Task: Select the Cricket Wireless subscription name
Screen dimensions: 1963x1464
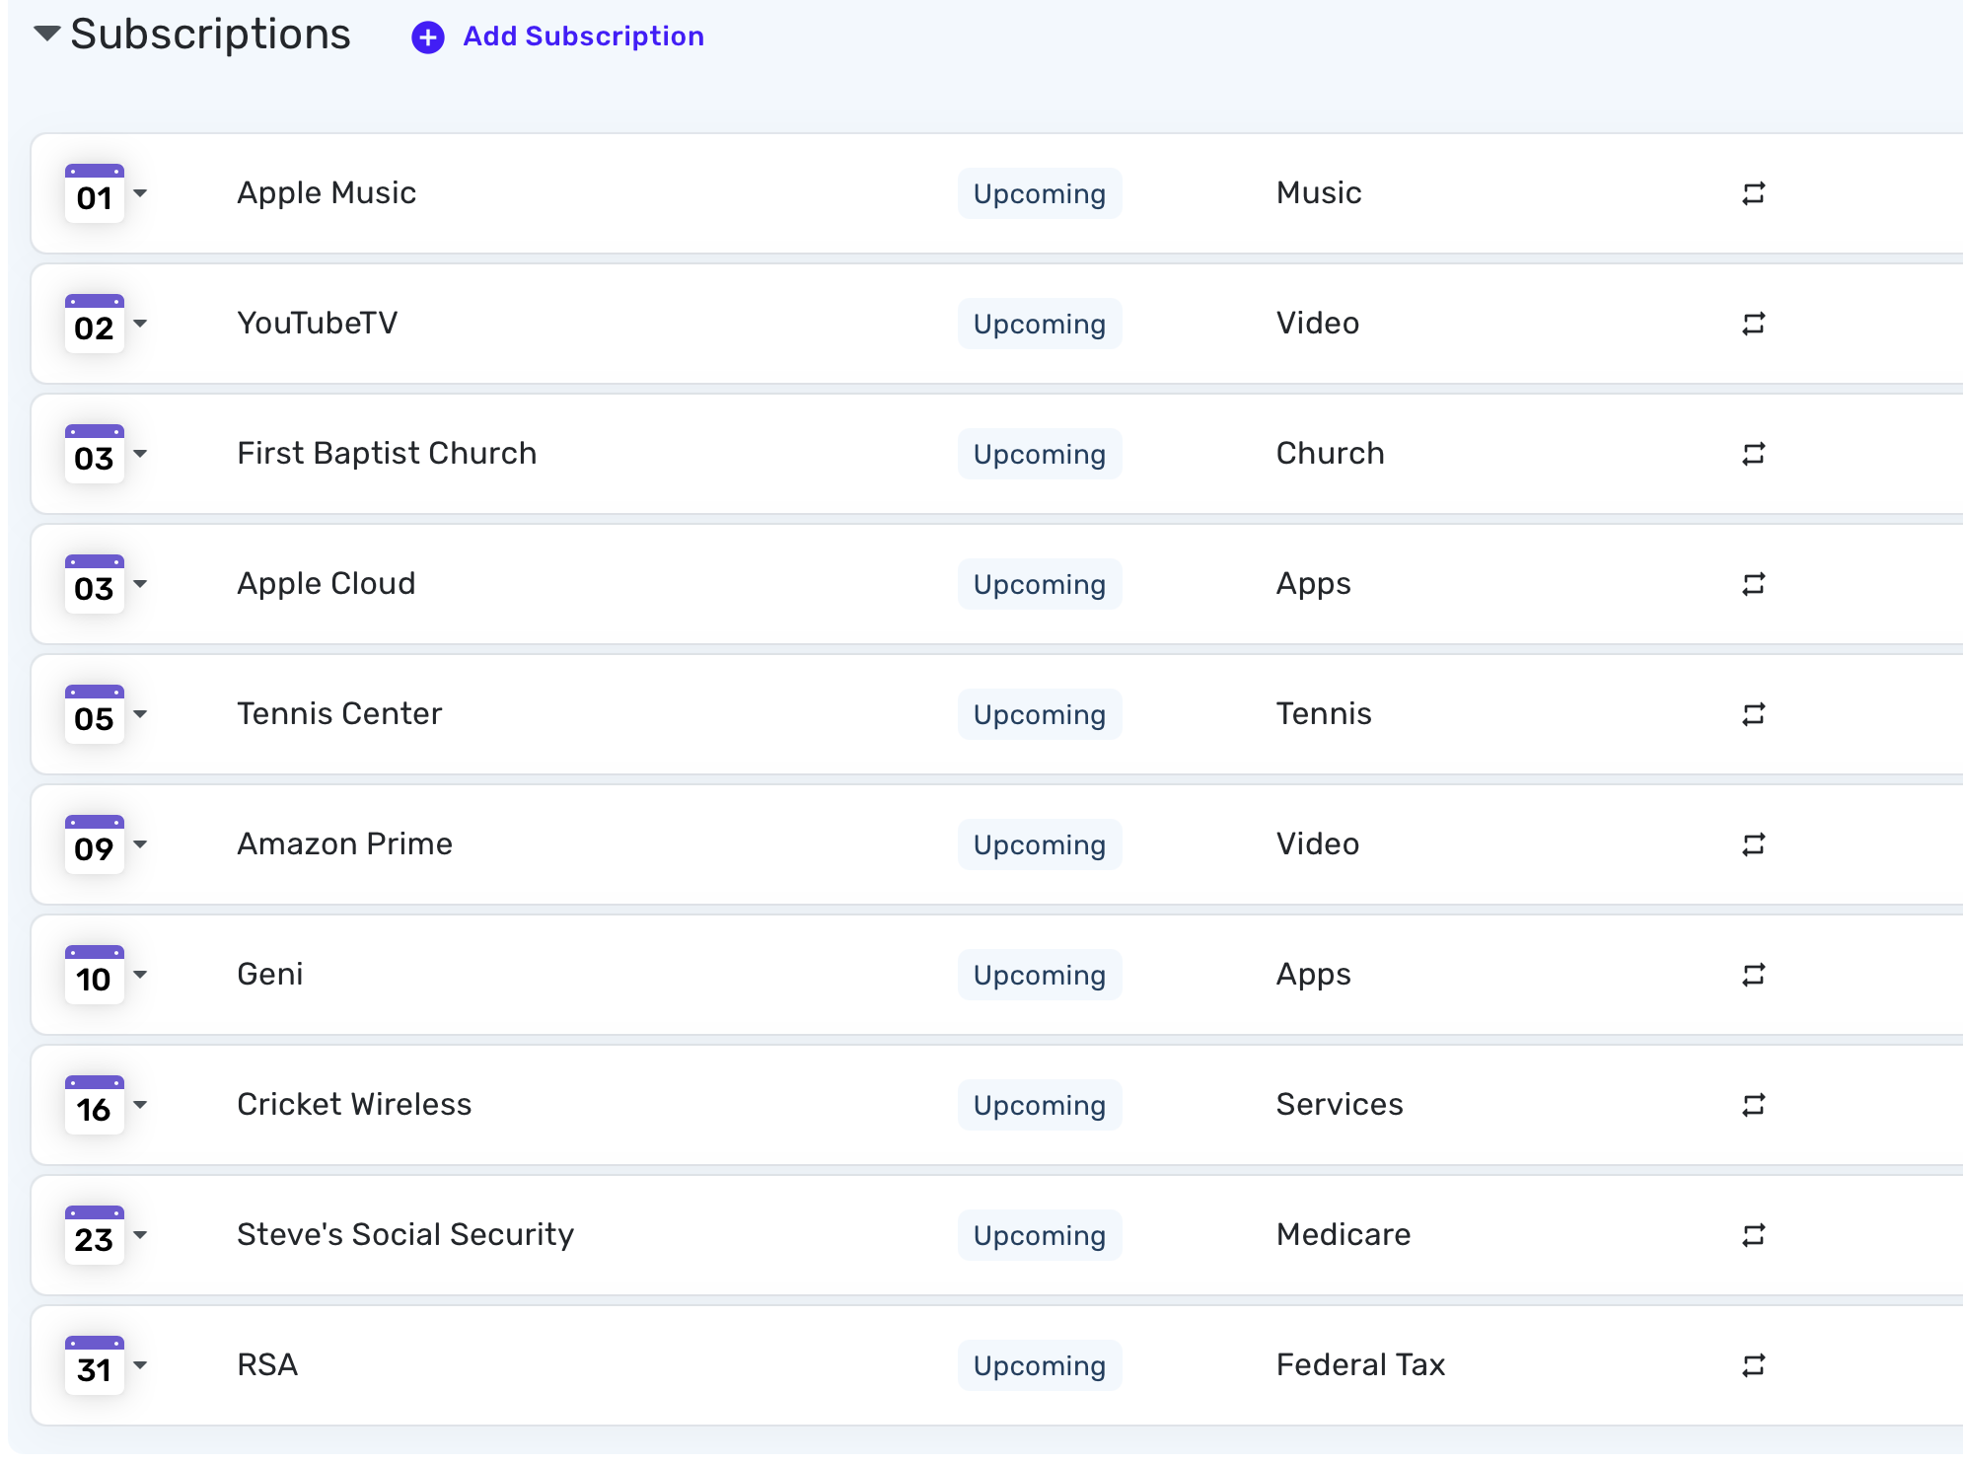Action: pos(354,1105)
